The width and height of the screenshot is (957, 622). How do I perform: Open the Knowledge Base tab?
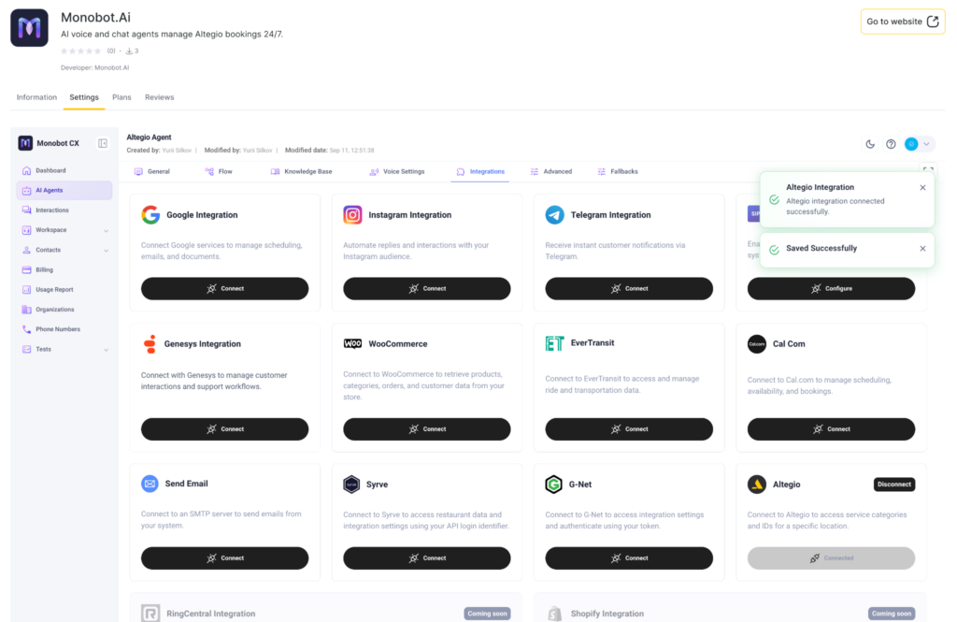point(302,172)
